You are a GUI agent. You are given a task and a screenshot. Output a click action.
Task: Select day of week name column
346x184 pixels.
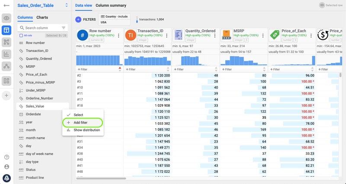tap(43, 154)
